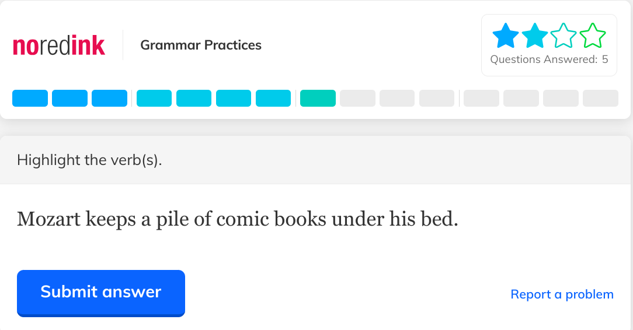This screenshot has width=633, height=330.
Task: Click the first filled blue star
Action: click(x=506, y=36)
